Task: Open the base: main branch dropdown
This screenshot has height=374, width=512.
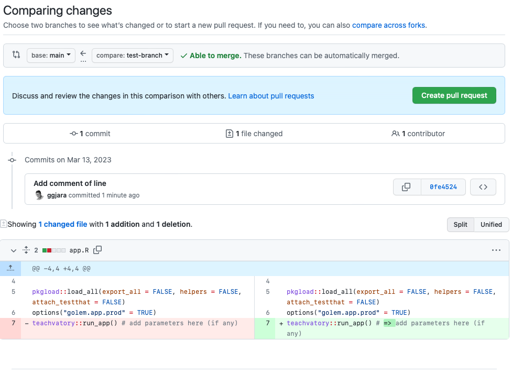Action: click(x=51, y=56)
